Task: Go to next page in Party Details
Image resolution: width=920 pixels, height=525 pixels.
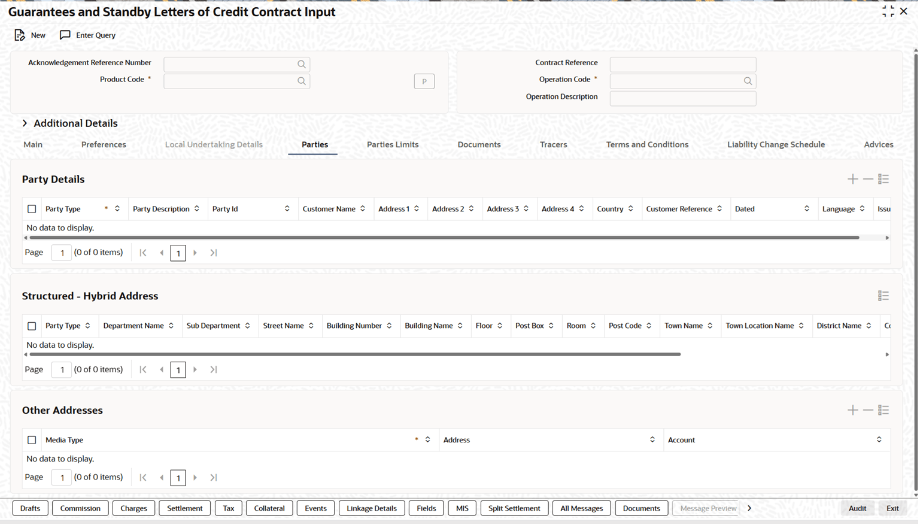Action: coord(195,253)
